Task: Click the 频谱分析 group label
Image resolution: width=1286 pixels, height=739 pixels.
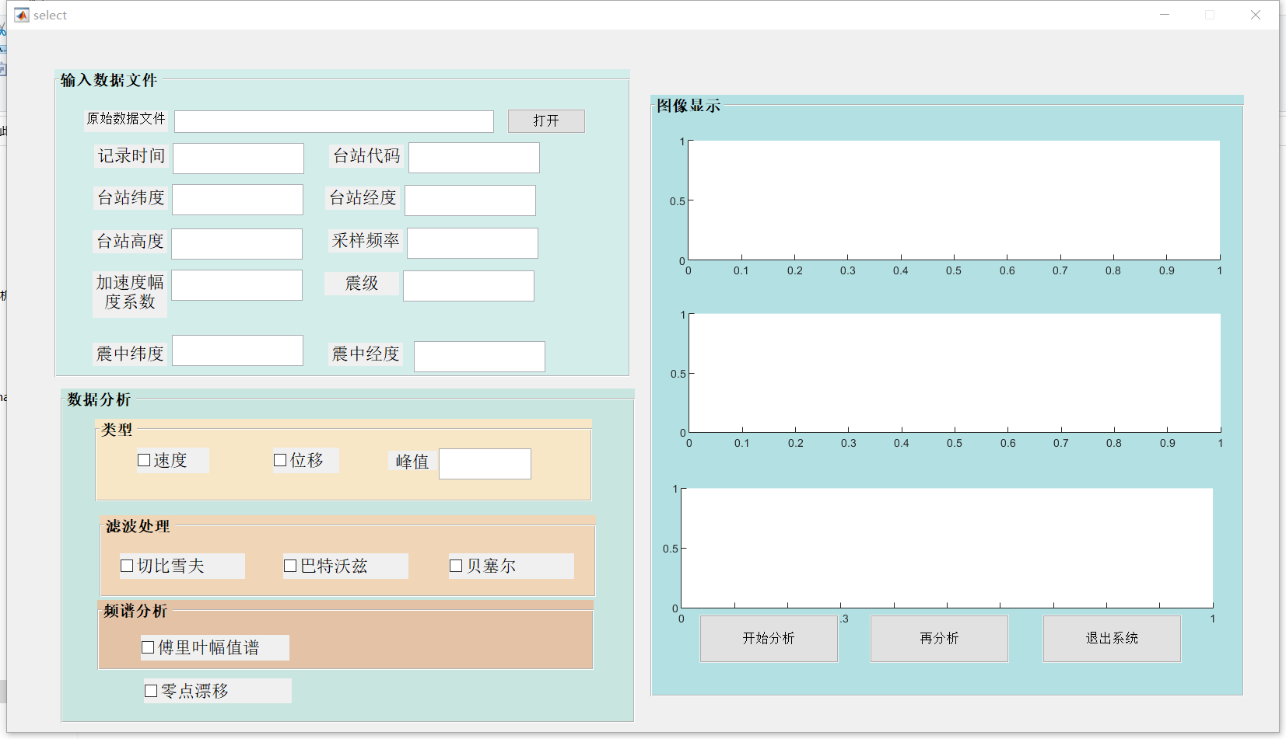Action: point(135,611)
